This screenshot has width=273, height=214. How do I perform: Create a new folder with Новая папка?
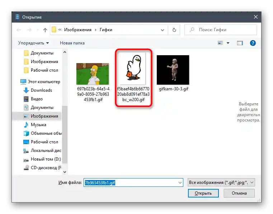pyautogui.click(x=72, y=43)
